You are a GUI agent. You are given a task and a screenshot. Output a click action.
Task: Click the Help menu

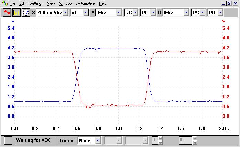tap(103, 3)
